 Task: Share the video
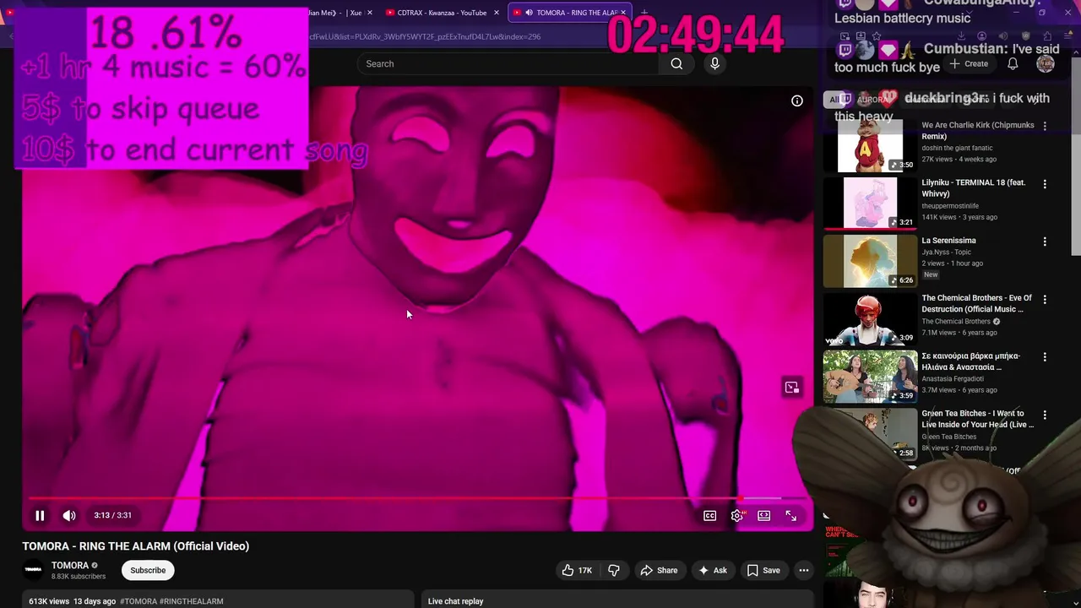coord(659,570)
